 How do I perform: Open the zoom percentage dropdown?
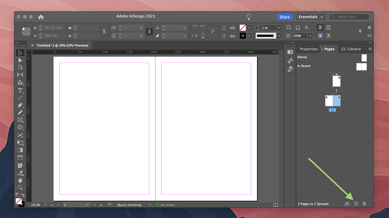pos(45,205)
